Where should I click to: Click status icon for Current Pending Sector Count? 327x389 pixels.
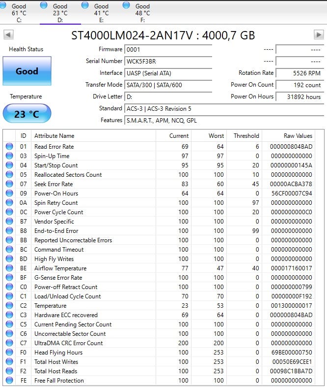click(x=9, y=324)
